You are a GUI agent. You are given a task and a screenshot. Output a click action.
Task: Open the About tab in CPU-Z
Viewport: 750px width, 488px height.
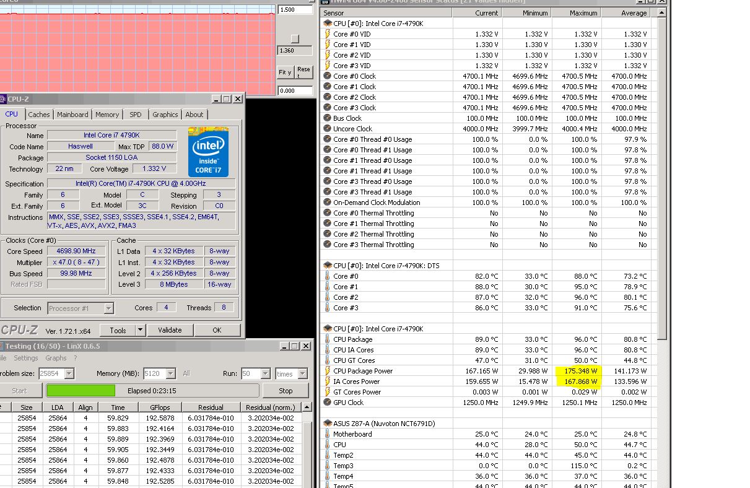coord(194,115)
